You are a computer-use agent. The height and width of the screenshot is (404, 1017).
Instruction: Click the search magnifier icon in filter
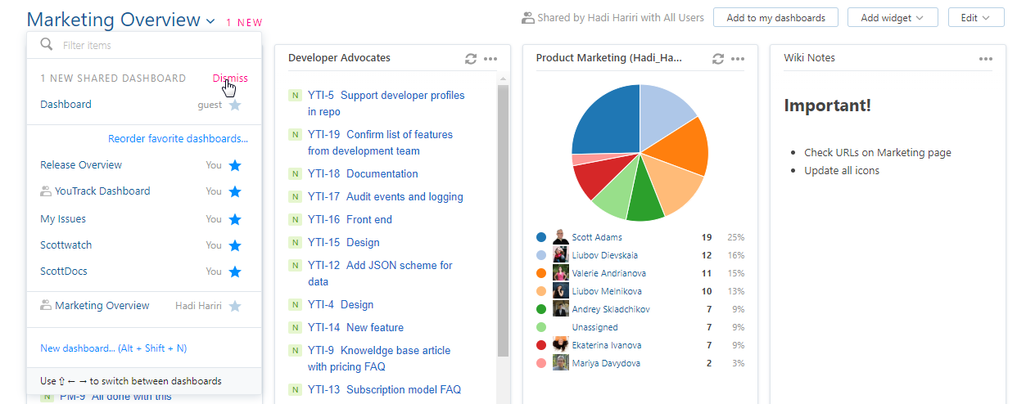(x=47, y=44)
